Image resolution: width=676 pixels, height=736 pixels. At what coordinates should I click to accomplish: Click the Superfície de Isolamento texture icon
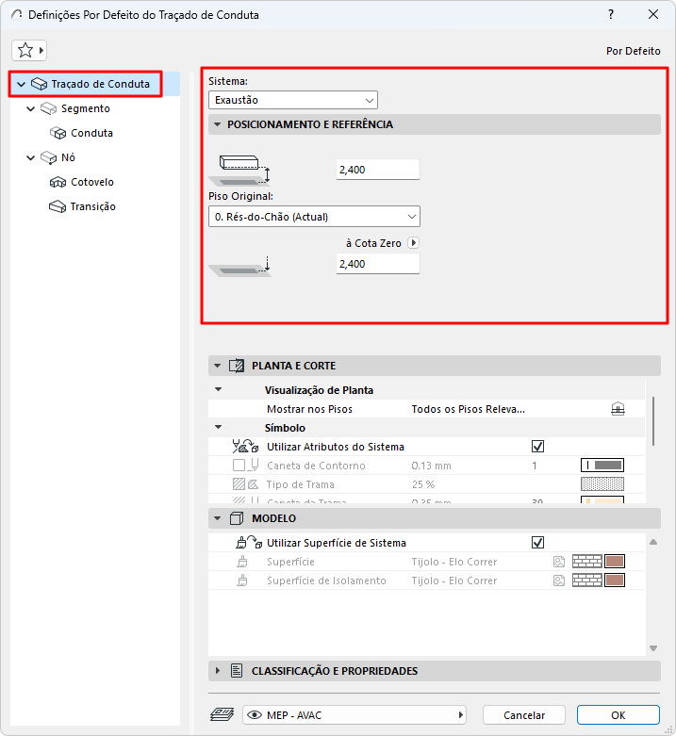click(559, 581)
